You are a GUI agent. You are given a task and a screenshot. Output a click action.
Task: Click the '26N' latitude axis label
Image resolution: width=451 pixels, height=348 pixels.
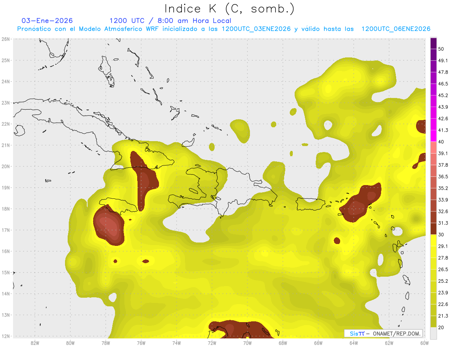point(6,39)
